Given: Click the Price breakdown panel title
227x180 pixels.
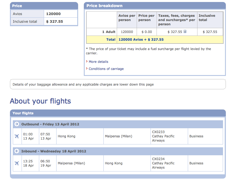Looking at the screenshot, I should click(104, 6).
